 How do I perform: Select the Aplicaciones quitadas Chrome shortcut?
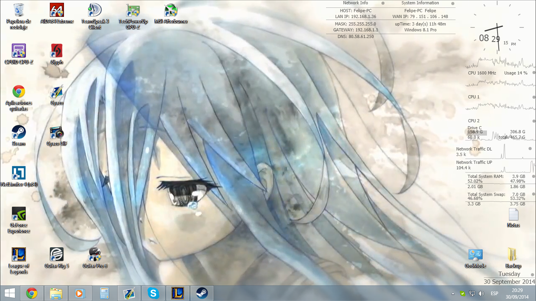pos(18,98)
